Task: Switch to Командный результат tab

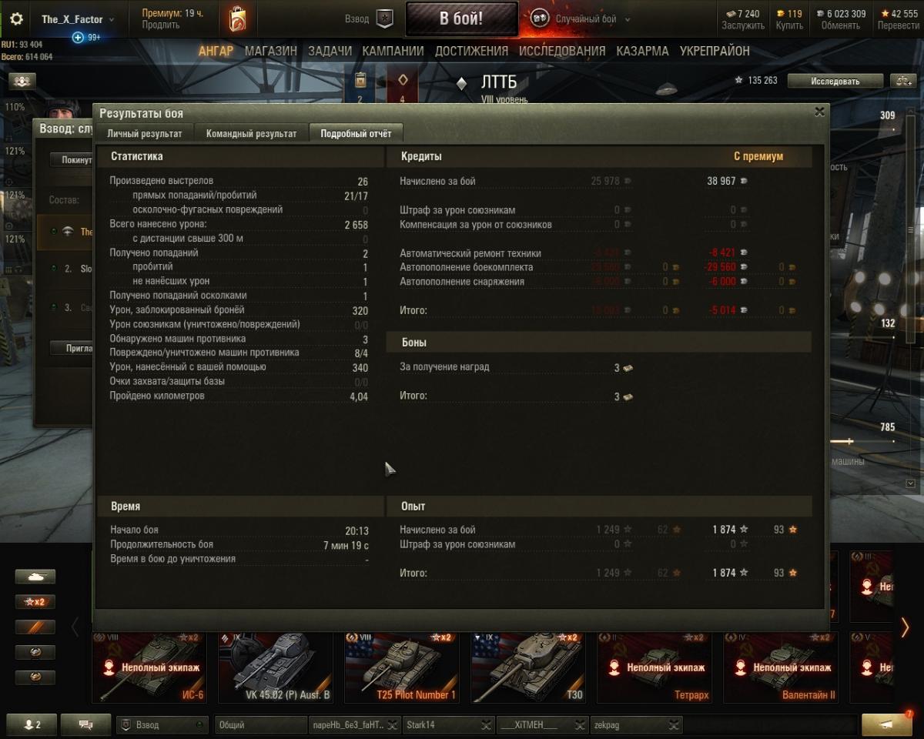Action: click(x=251, y=133)
